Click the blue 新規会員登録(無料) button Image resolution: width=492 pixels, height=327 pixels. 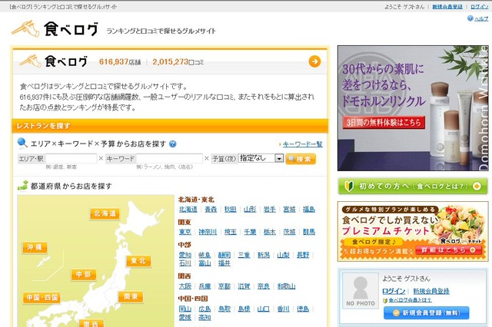click(x=426, y=313)
